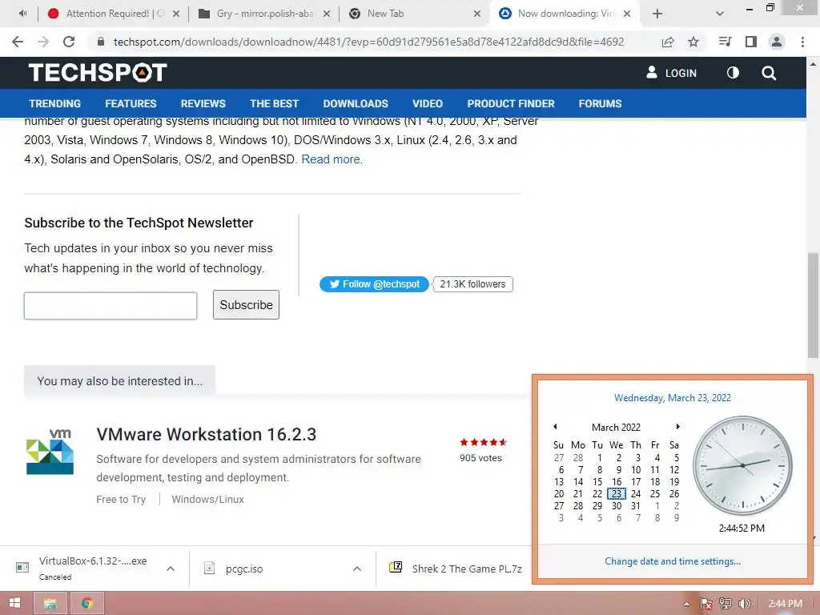
Task: Click the VMware star rating
Action: [483, 442]
